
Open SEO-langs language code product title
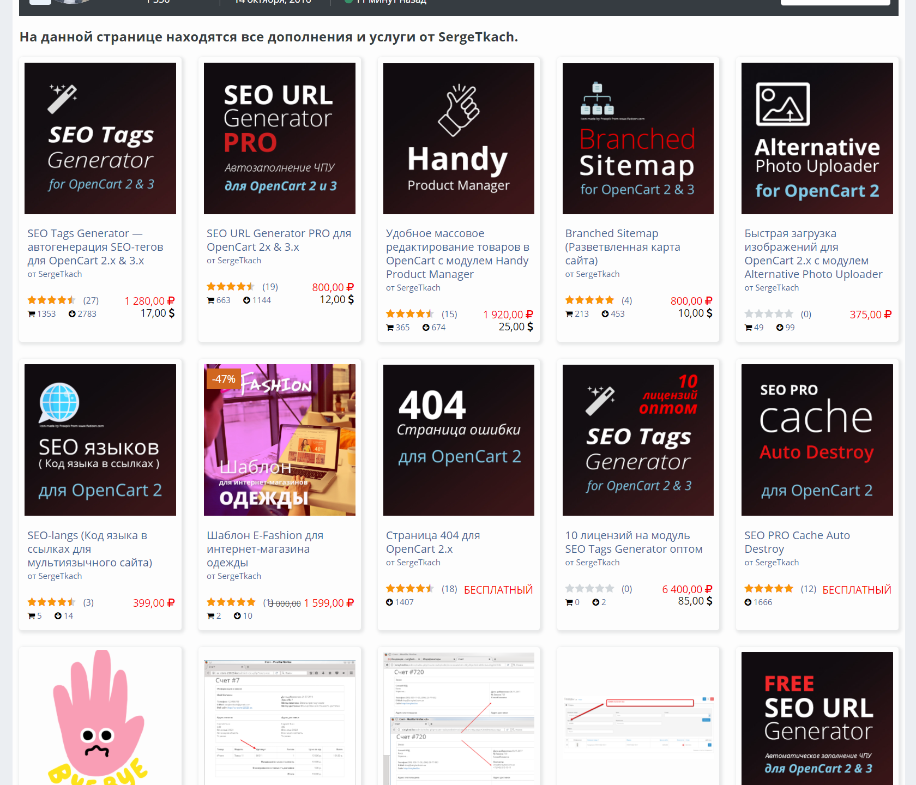tap(90, 549)
